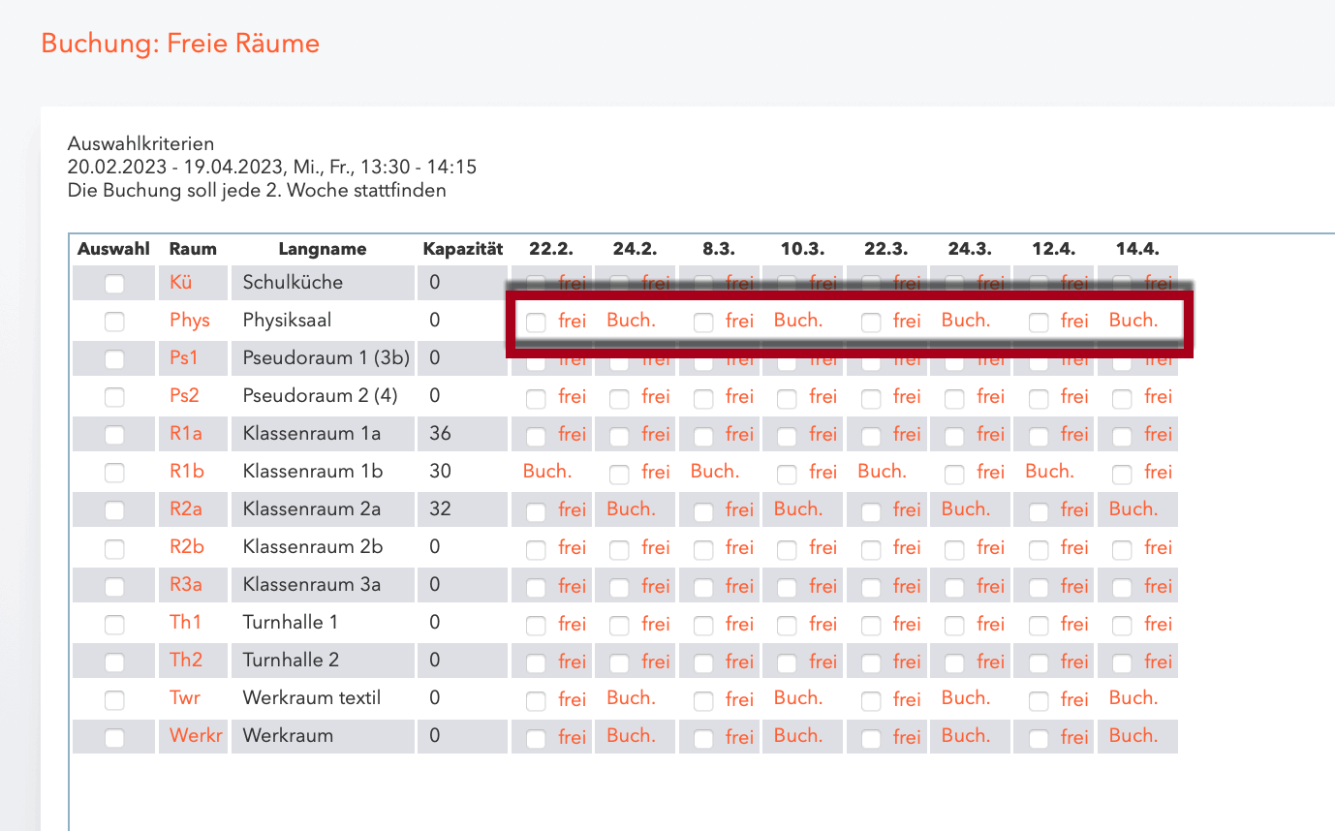Select the Klassenraum 1a capacity value 36
Image resolution: width=1335 pixels, height=831 pixels.
coord(440,433)
